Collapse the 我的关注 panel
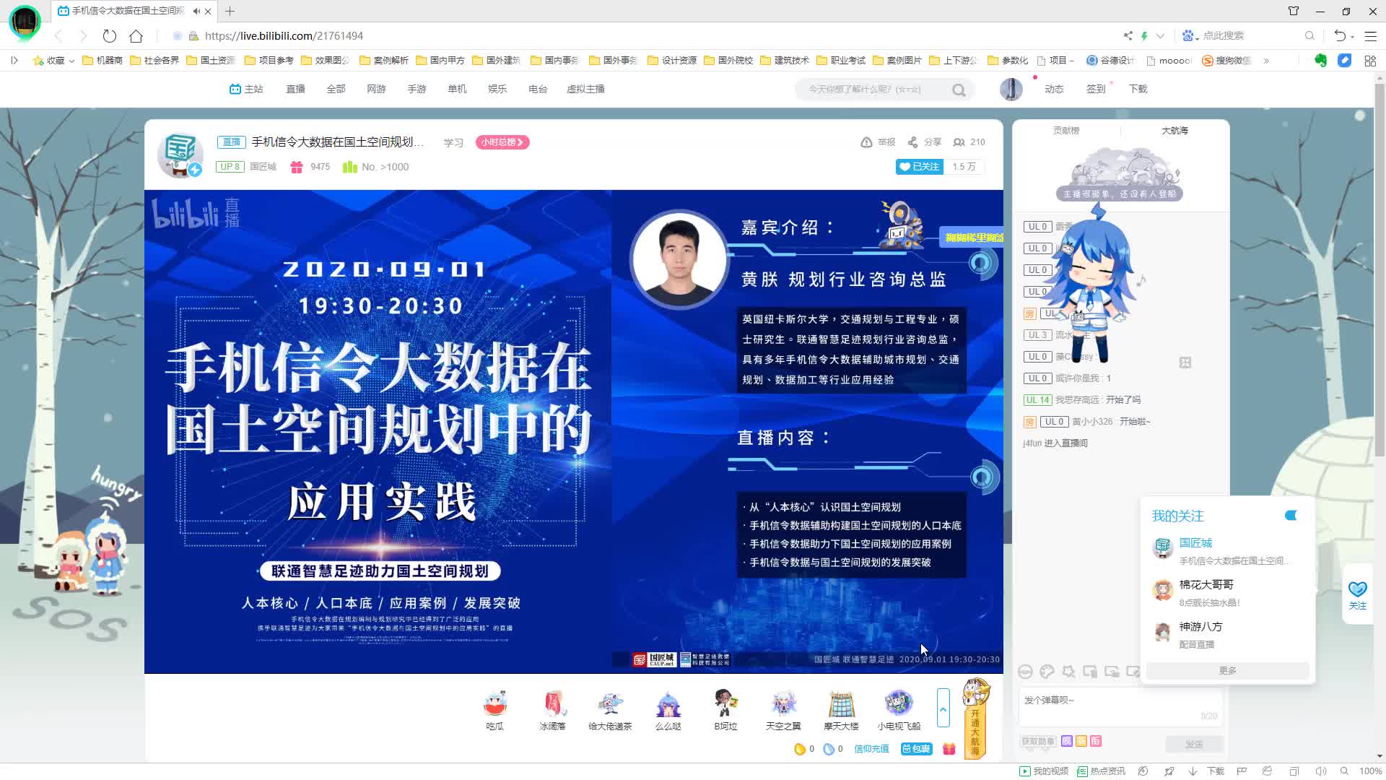The image size is (1386, 780). (x=1291, y=516)
